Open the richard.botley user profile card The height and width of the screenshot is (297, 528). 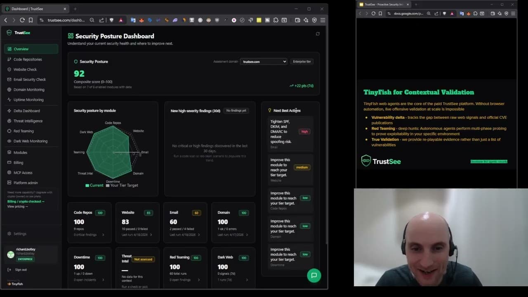[x=31, y=254]
